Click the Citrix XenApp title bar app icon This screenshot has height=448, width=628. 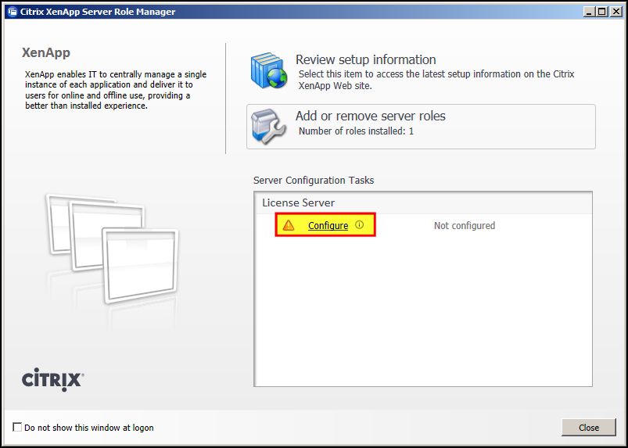tap(13, 12)
